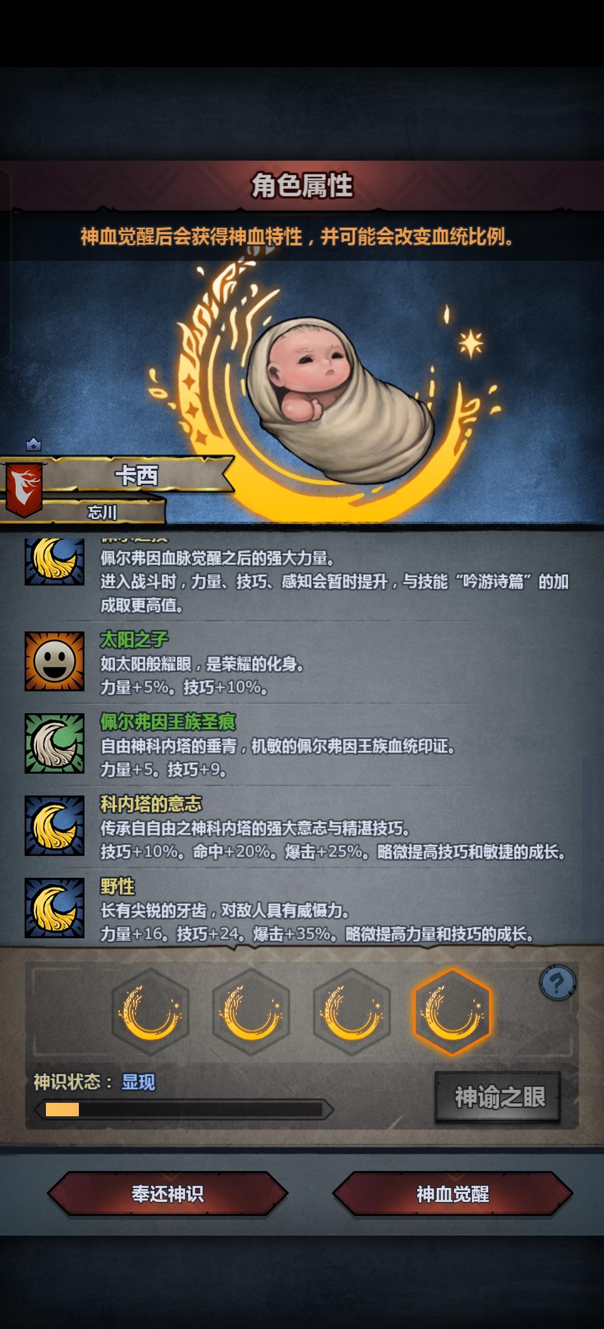Tap the green 佩尔弗因王族圣痕 trait icon

[x=54, y=743]
